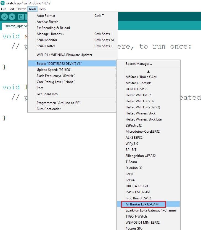Expand the Core Debug Level submenu
Viewport: 201px width, 230px height.
coord(73,82)
